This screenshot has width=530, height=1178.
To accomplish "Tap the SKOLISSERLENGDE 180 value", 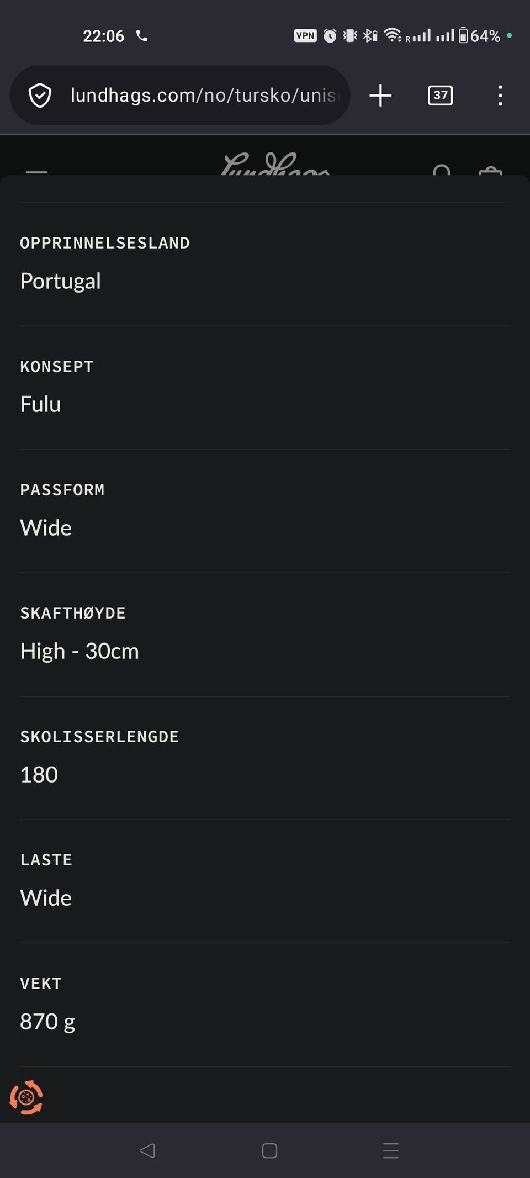I will (39, 775).
